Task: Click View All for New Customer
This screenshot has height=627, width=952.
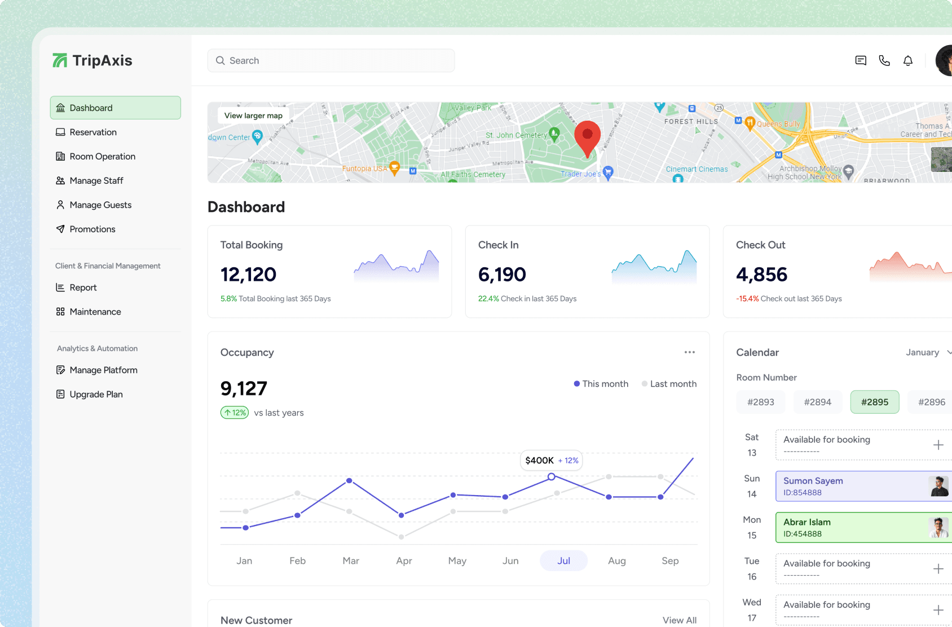Action: point(680,620)
